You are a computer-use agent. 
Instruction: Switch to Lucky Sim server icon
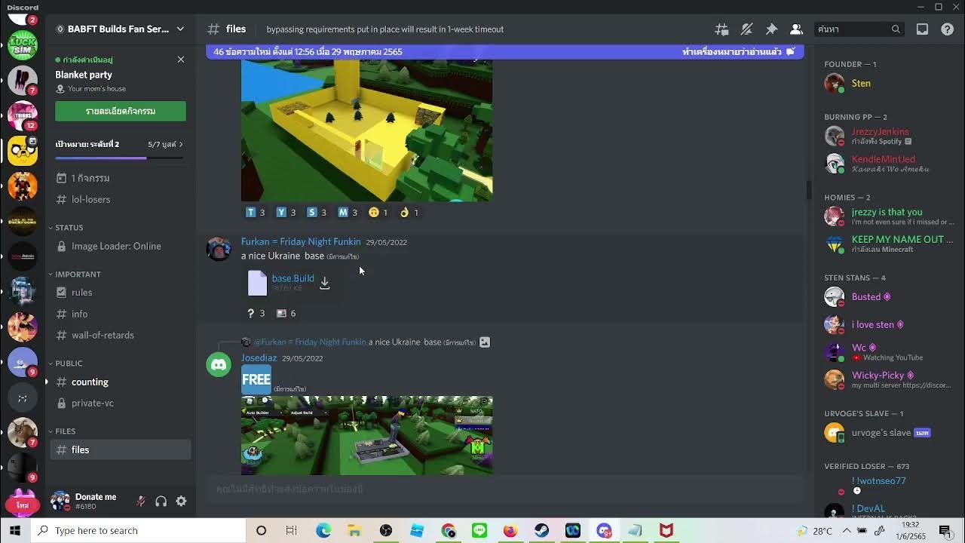(x=23, y=46)
